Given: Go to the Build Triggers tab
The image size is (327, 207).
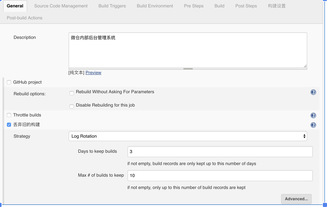Looking at the screenshot, I should (112, 6).
